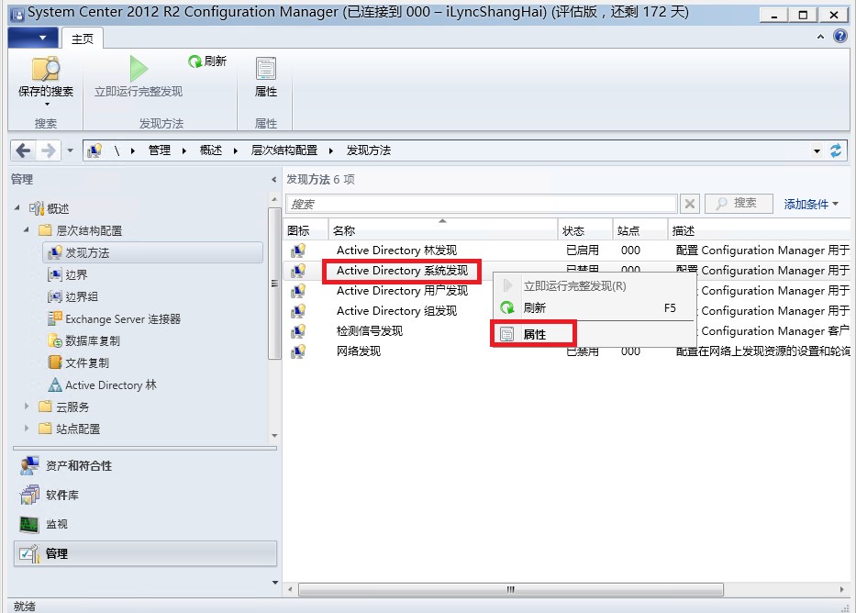The width and height of the screenshot is (856, 613).
Task: Click the 搜索 search button
Action: (x=739, y=204)
